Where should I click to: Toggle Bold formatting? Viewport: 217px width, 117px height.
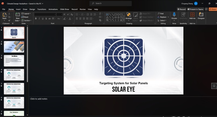coord(36,18)
